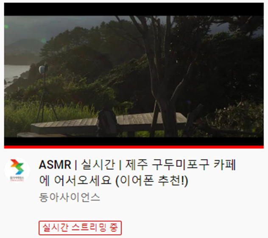Click the 동아사이언스 channel name
This screenshot has height=238, width=268.
70,197
